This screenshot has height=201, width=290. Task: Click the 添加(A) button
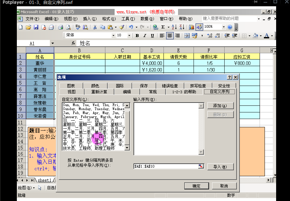pyautogui.click(x=220, y=106)
